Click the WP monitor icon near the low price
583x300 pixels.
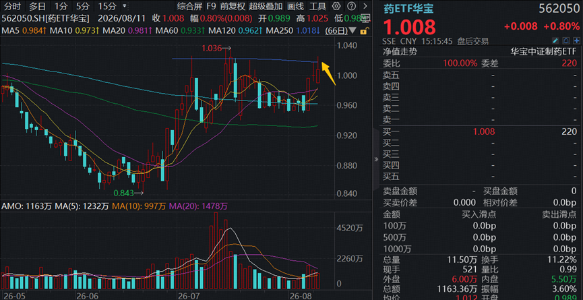point(366,18)
